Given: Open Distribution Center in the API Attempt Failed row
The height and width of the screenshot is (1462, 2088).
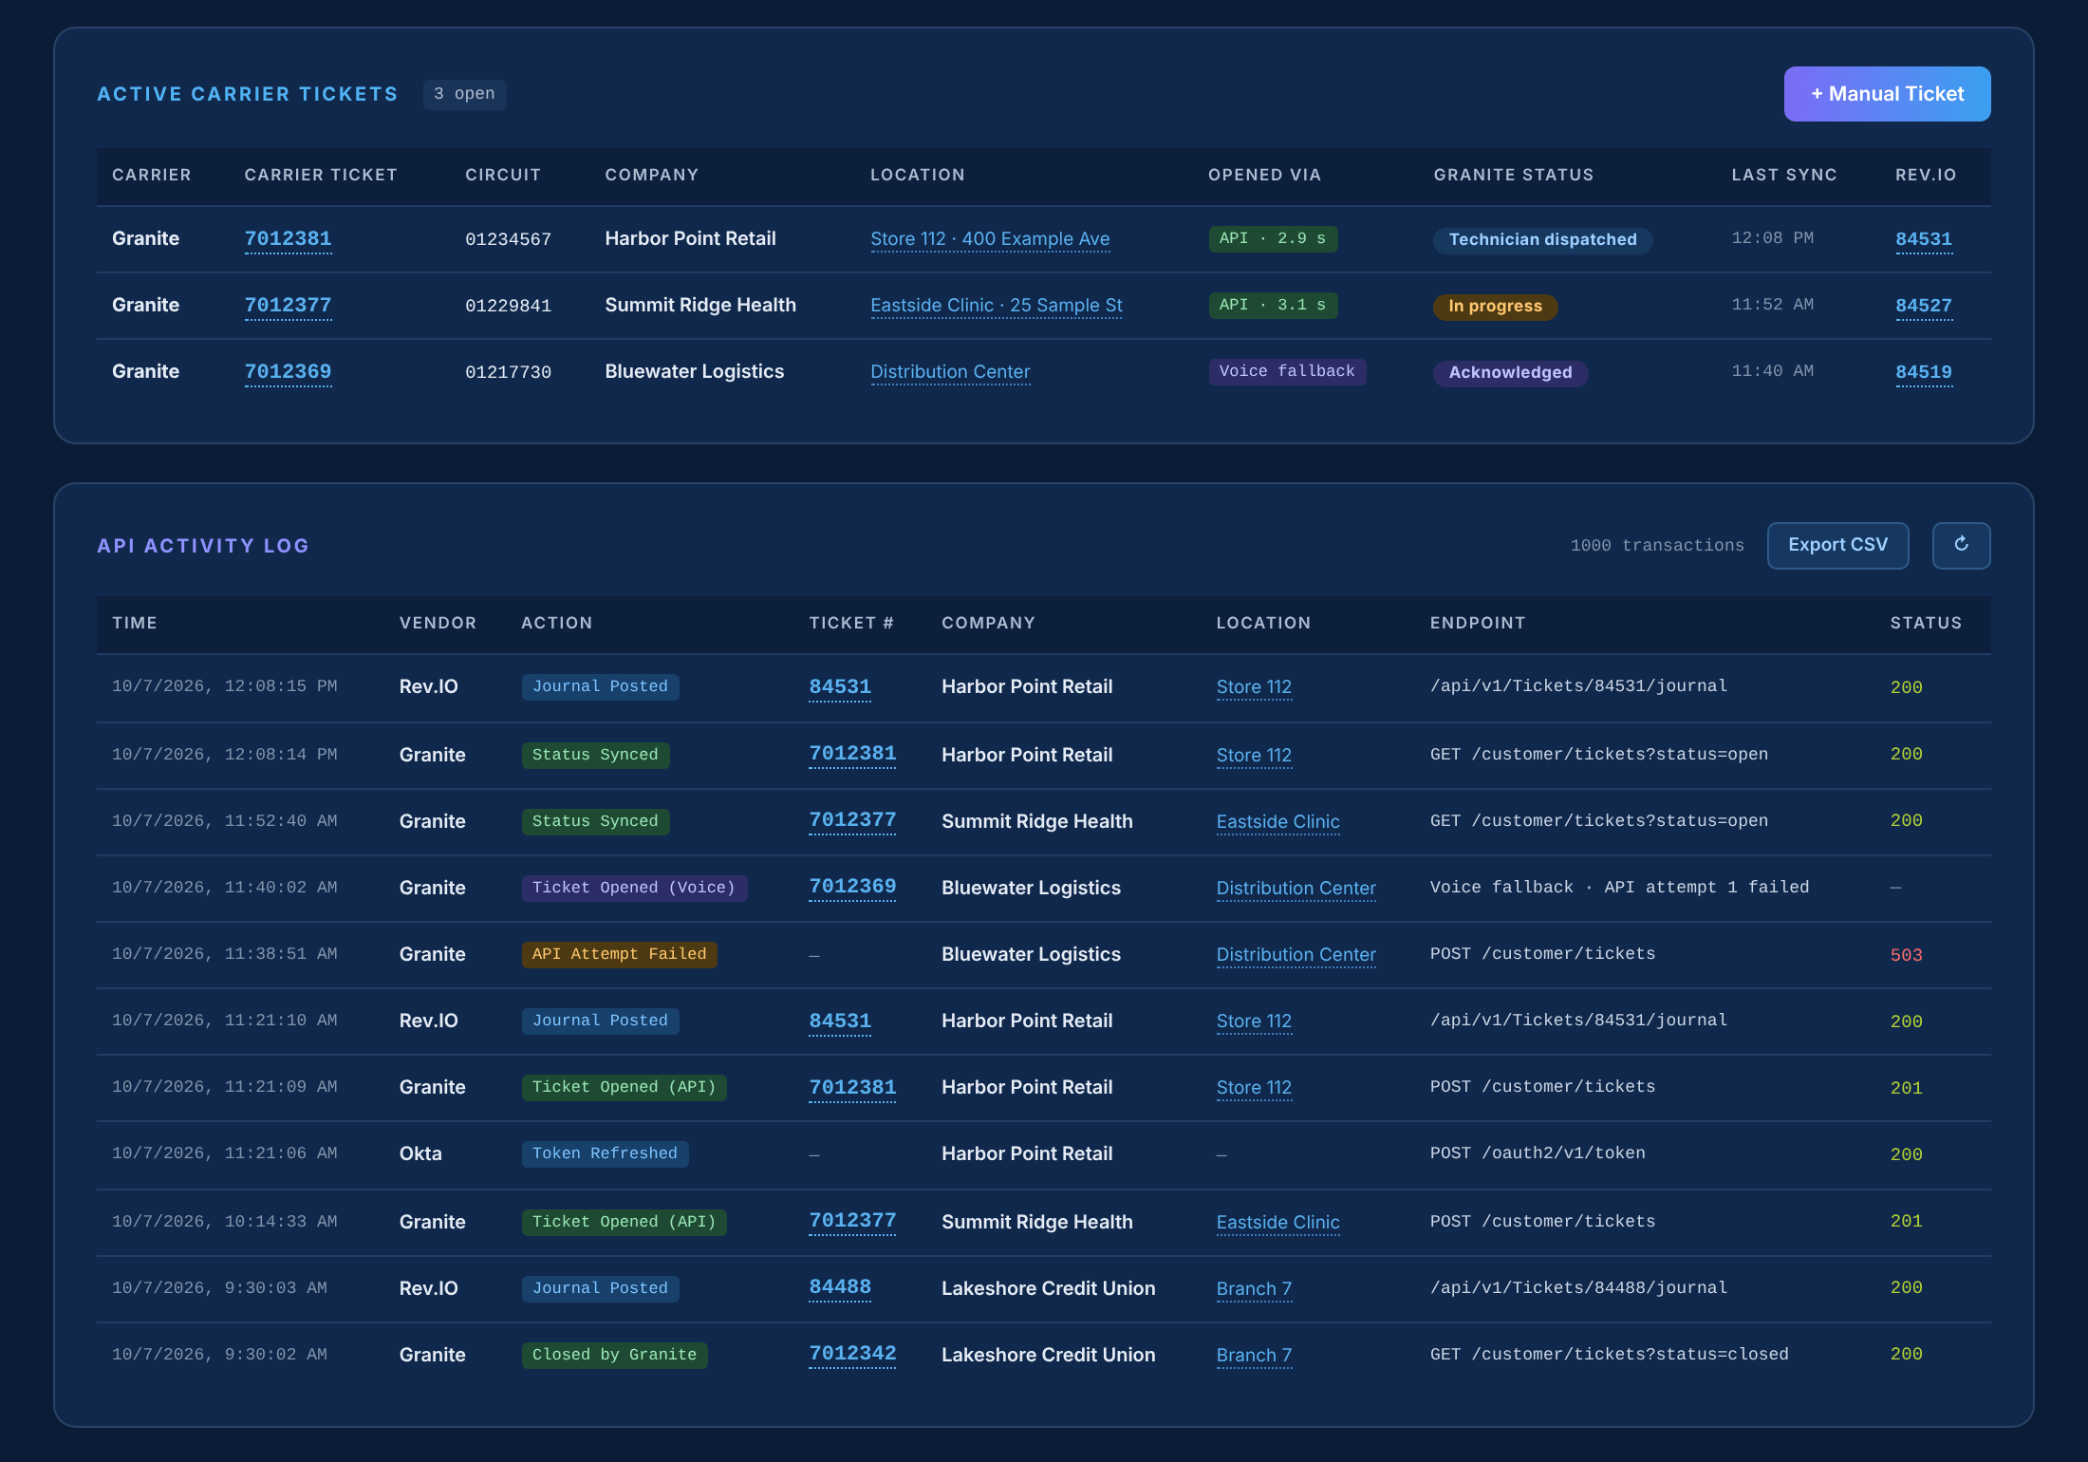Looking at the screenshot, I should pos(1296,954).
